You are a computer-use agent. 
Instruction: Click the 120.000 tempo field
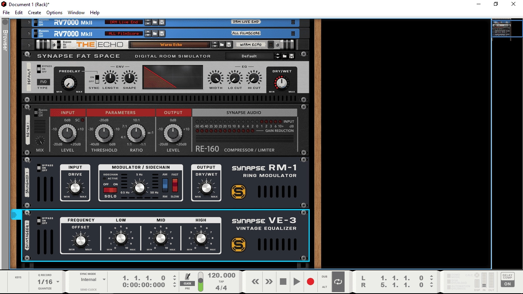tap(221, 275)
